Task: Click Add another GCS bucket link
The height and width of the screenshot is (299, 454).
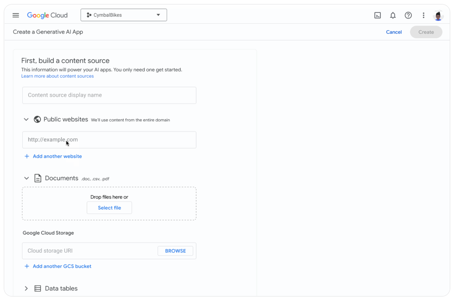Action: point(62,266)
